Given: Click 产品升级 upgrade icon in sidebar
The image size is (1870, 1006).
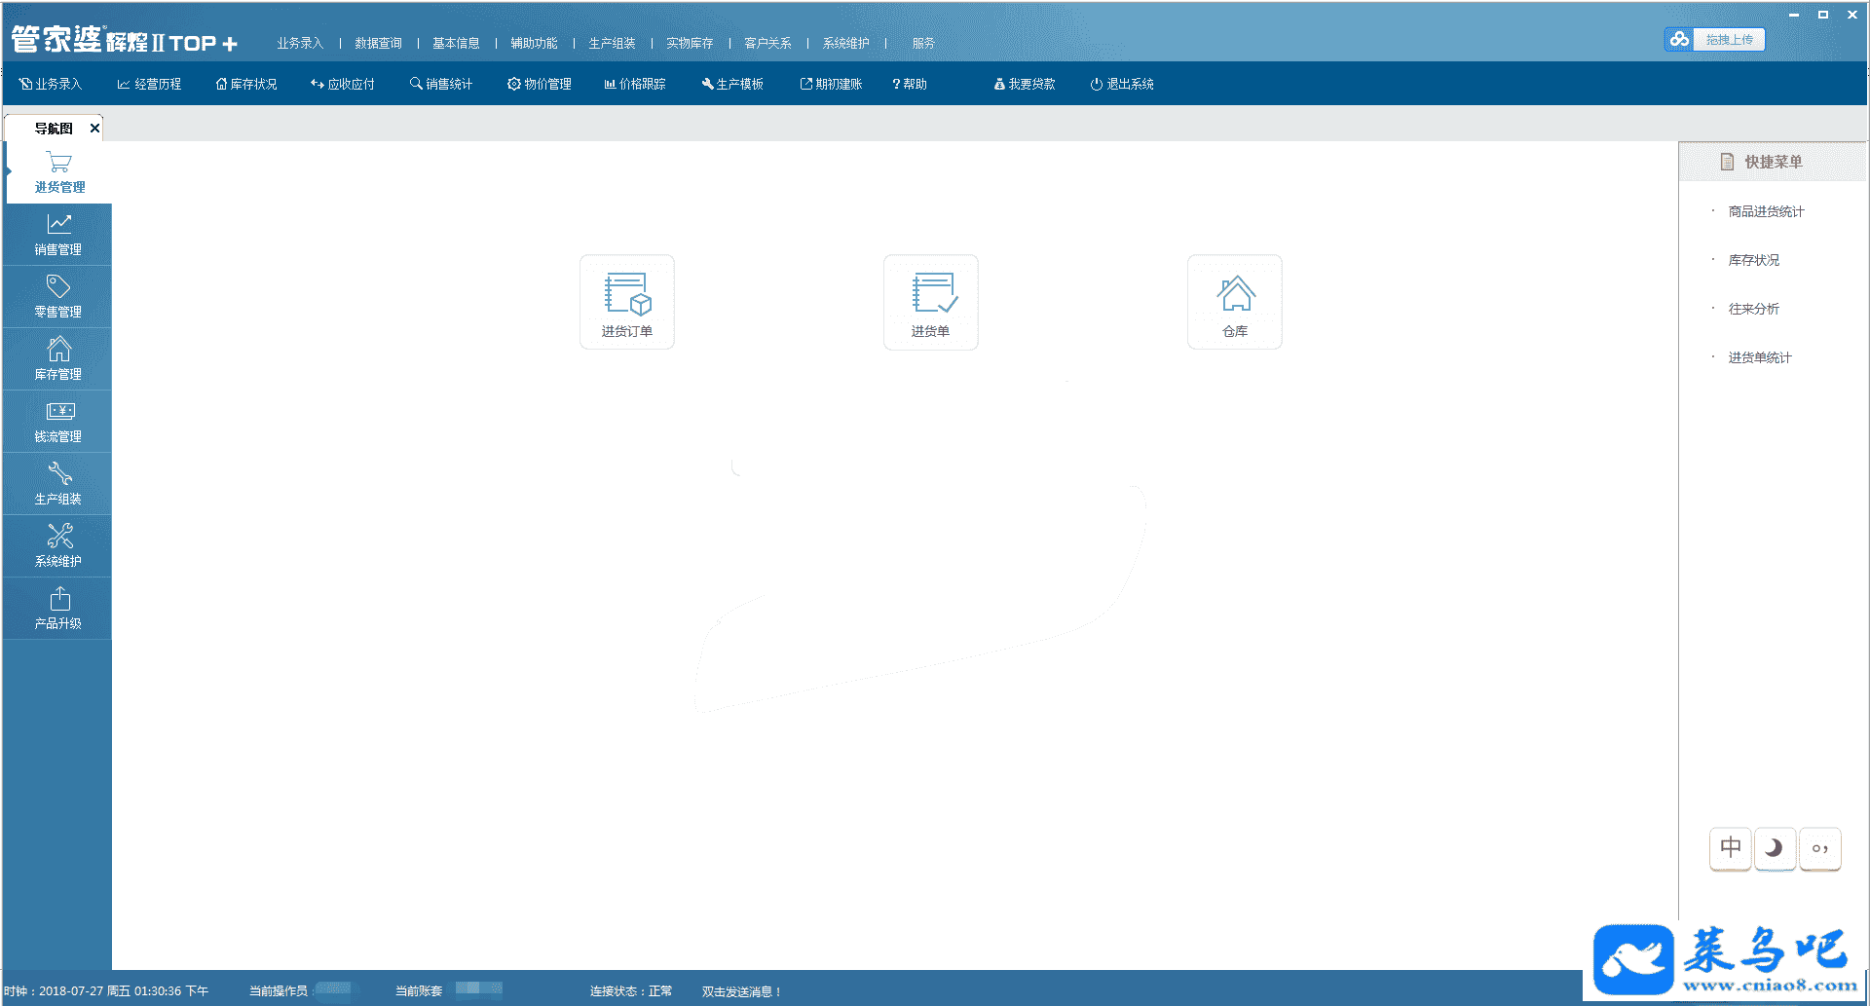Looking at the screenshot, I should point(58,609).
